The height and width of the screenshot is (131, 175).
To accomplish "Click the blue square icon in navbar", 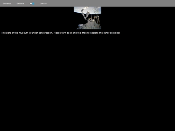I will click(x=33, y=4).
